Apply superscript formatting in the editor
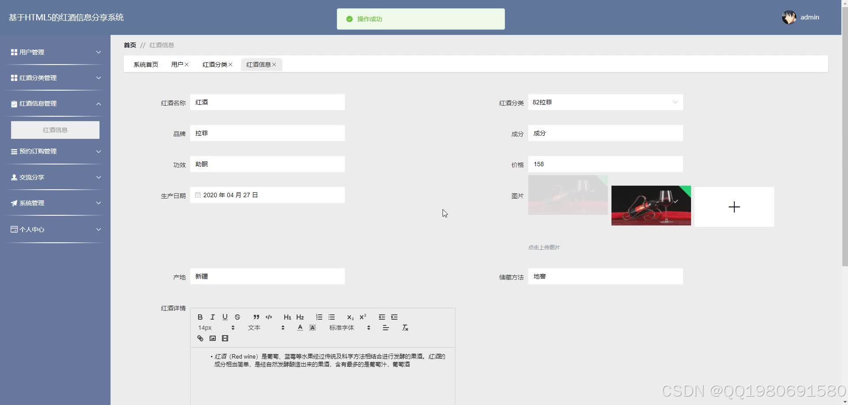 pyautogui.click(x=362, y=317)
